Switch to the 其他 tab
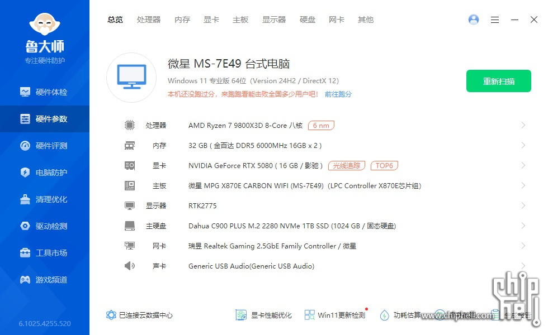Screen dimensions: 548x335 tap(366, 20)
